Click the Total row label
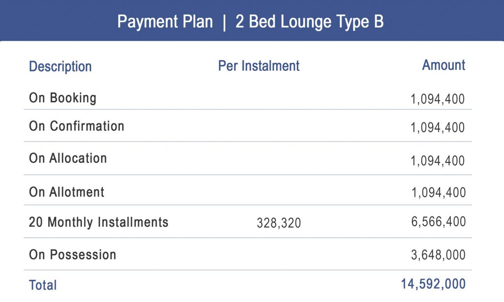Viewport: 504px width, 302px height. click(43, 285)
